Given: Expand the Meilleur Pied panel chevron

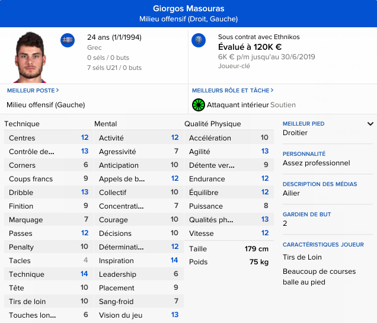Looking at the screenshot, I should 370,124.
